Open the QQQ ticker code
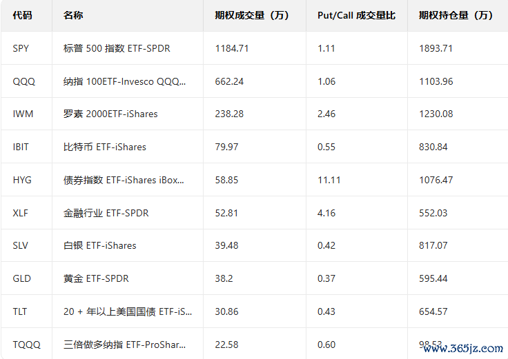Image resolution: width=508 pixels, height=359 pixels. pos(23,81)
